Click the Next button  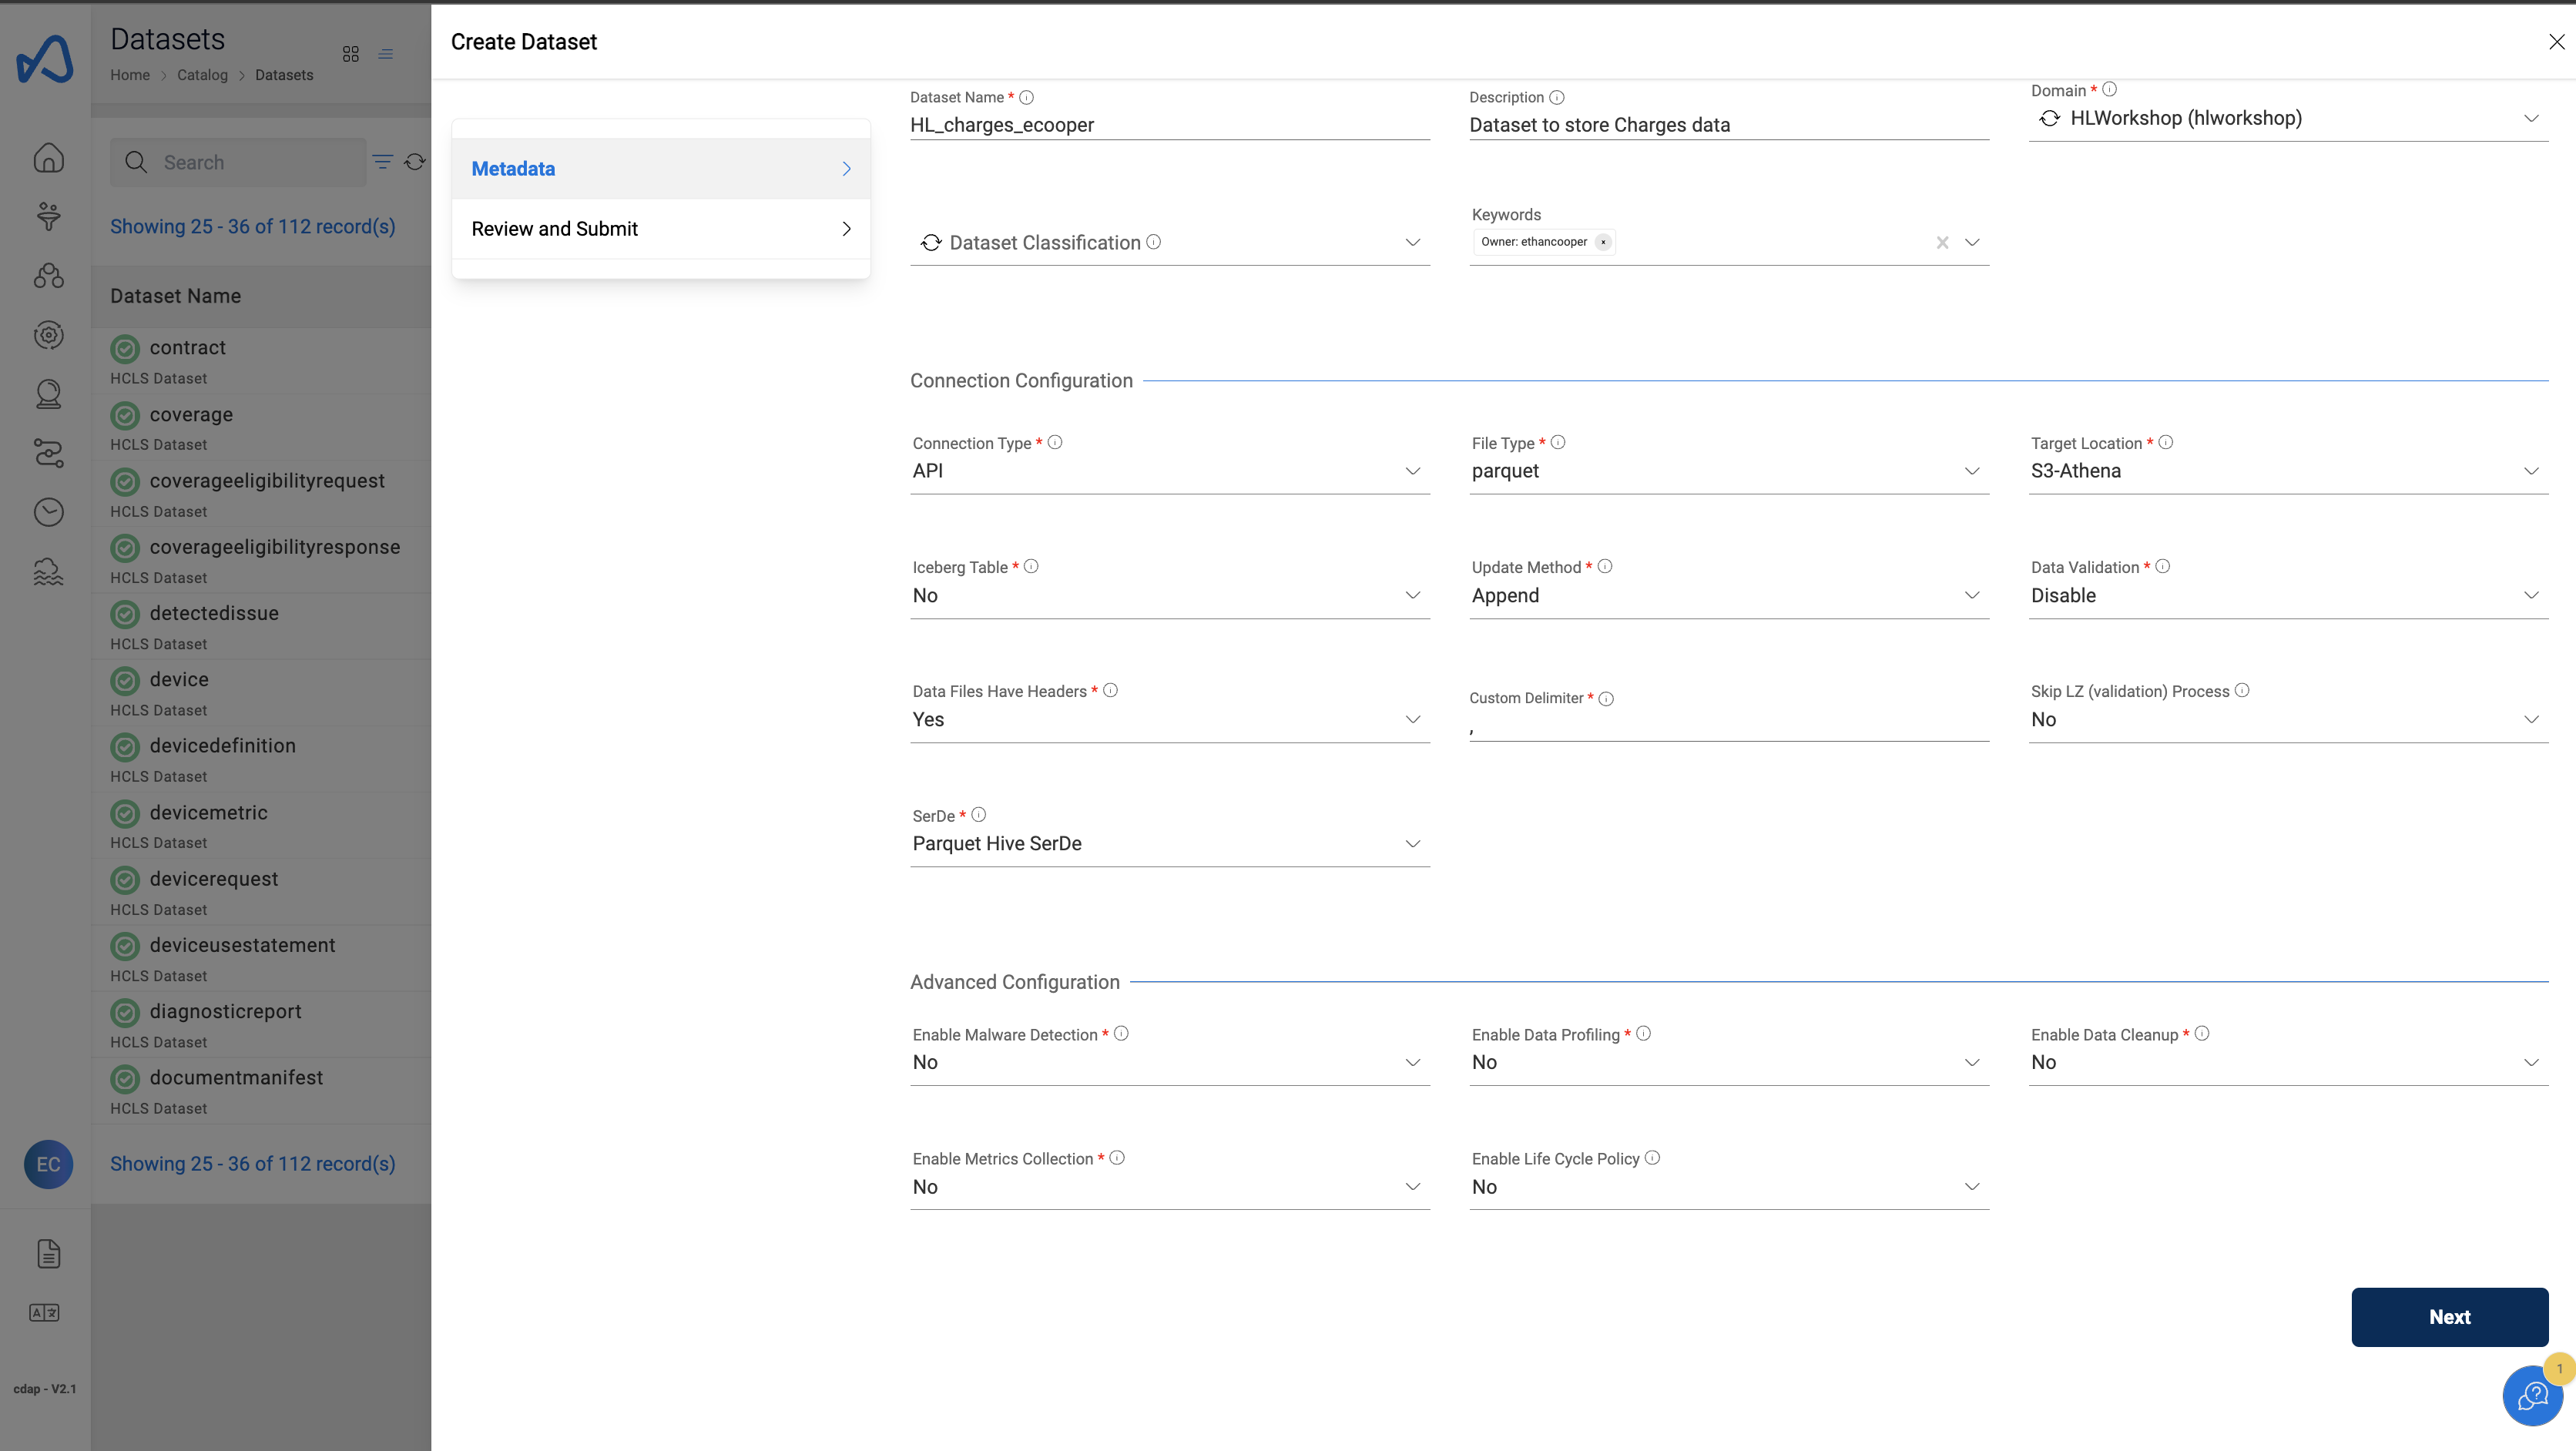[x=2449, y=1317]
